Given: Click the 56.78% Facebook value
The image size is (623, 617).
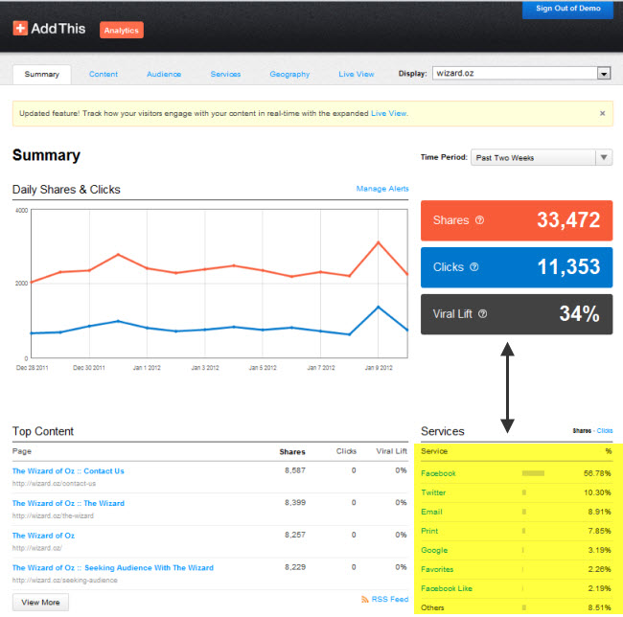Looking at the screenshot, I should click(x=597, y=473).
